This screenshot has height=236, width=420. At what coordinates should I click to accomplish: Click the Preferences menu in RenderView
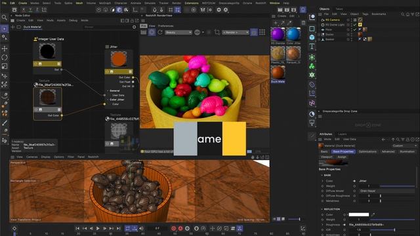165,26
